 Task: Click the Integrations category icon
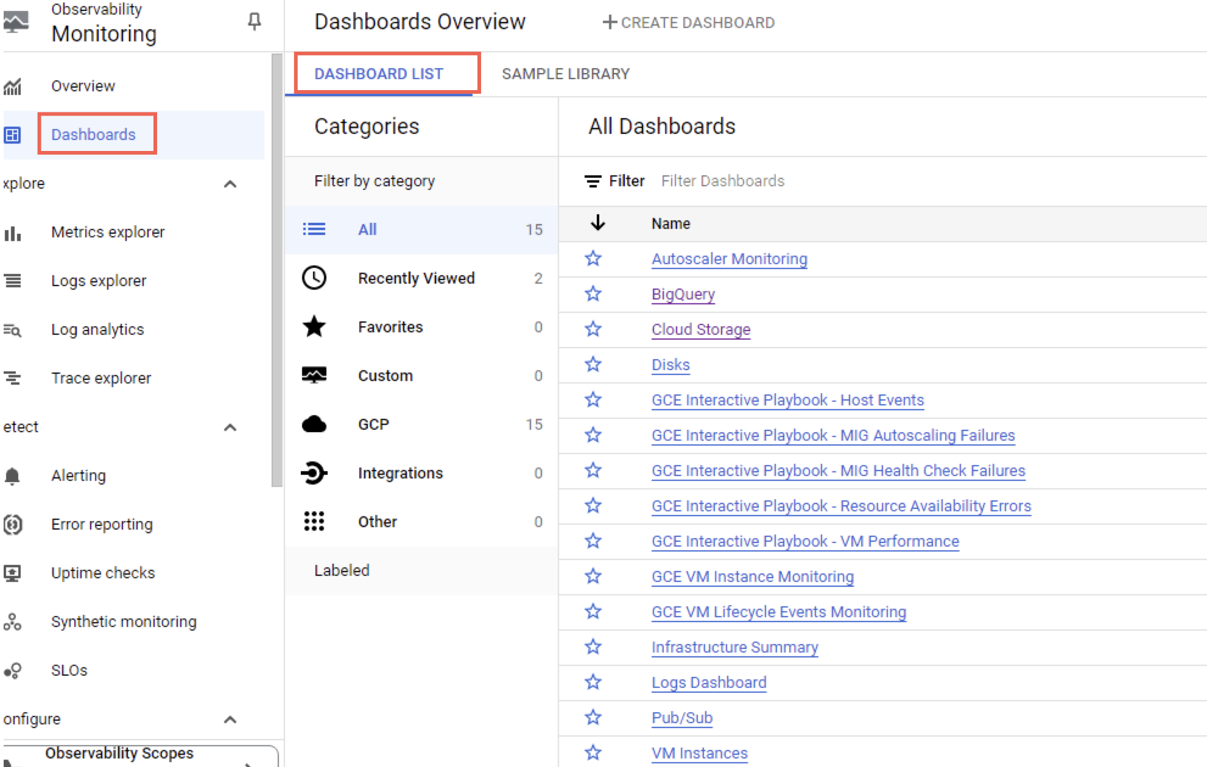tap(314, 473)
